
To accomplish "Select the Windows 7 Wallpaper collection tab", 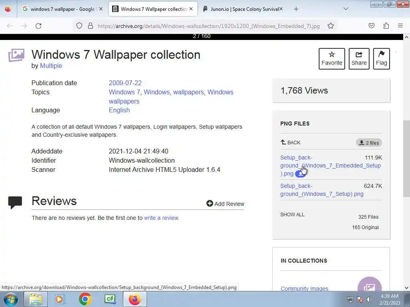I will [153, 9].
